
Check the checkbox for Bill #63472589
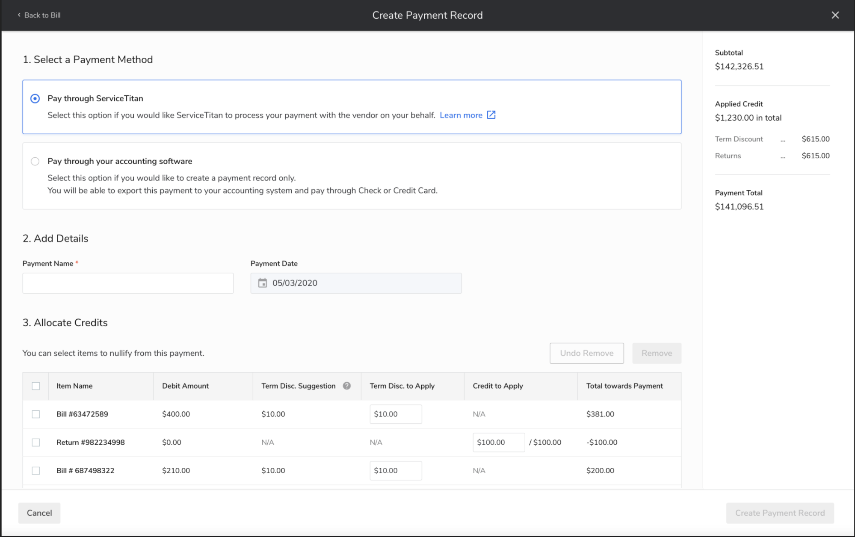[x=36, y=414]
